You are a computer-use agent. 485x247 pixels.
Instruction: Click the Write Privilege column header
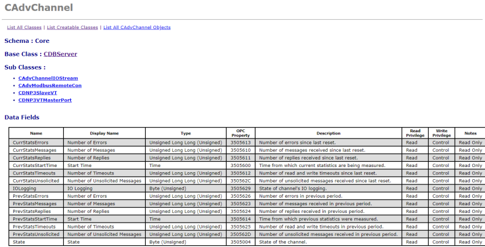[441, 133]
